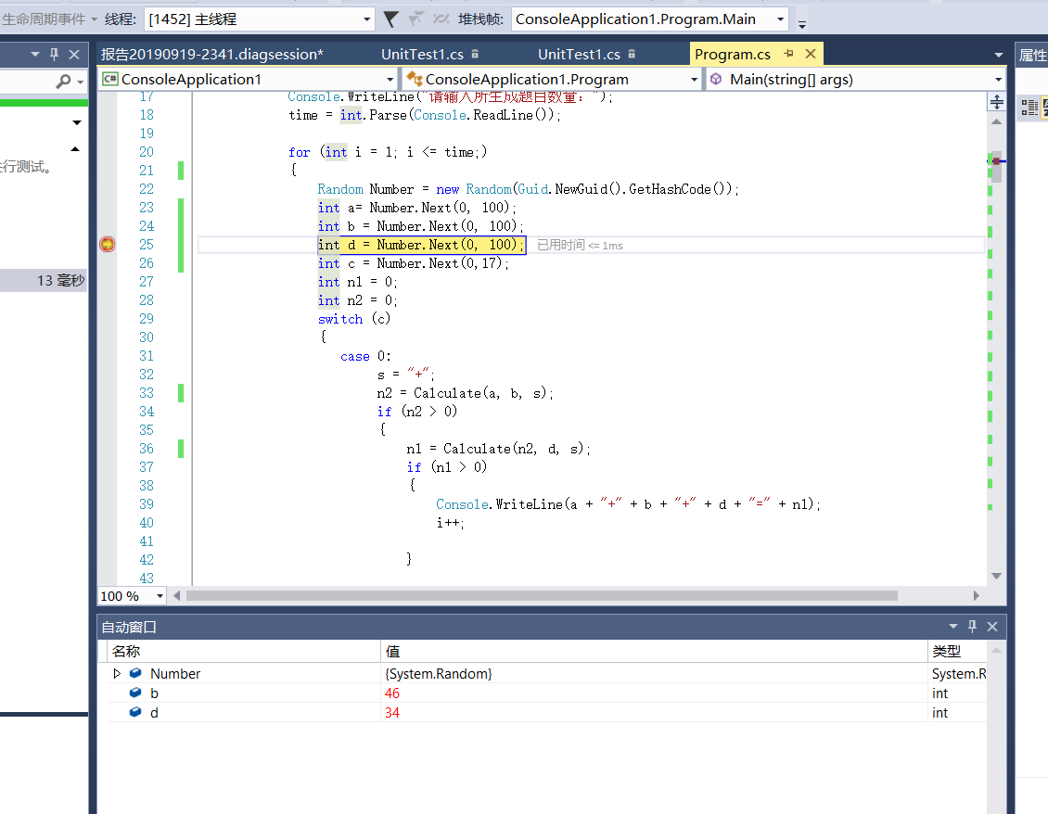This screenshot has width=1048, height=814.
Task: Select the Program.cs tab
Action: coord(733,54)
